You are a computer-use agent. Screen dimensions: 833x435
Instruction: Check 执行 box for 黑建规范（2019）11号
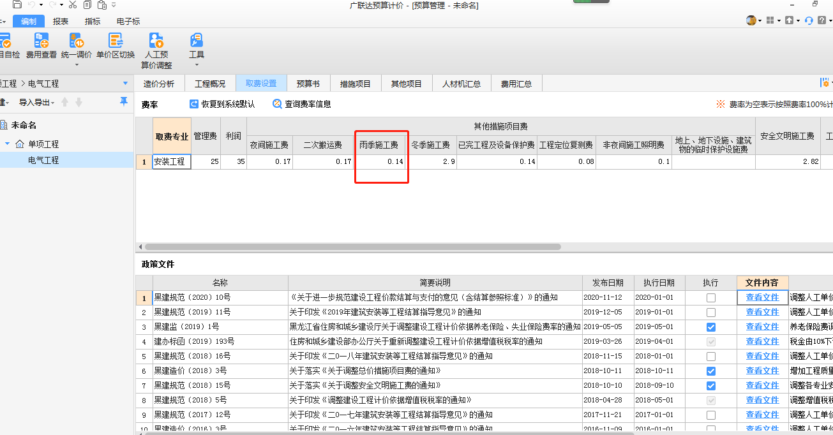tap(711, 313)
